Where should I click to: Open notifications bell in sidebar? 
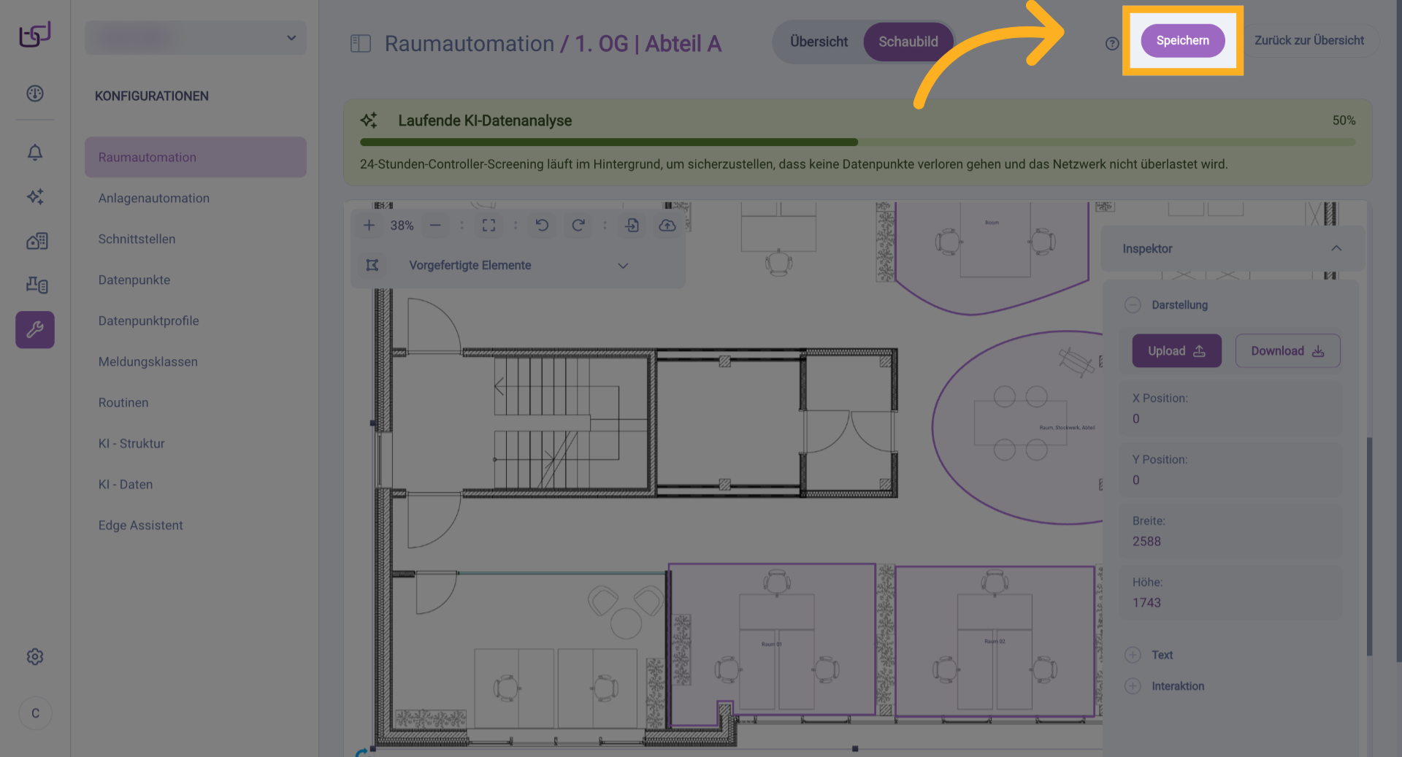[35, 153]
